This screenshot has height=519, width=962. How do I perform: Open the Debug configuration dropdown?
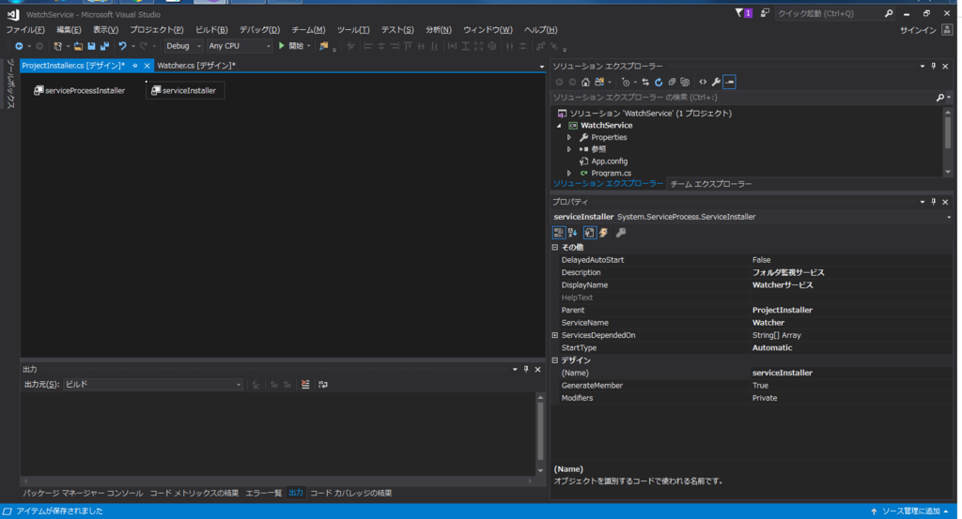(183, 46)
